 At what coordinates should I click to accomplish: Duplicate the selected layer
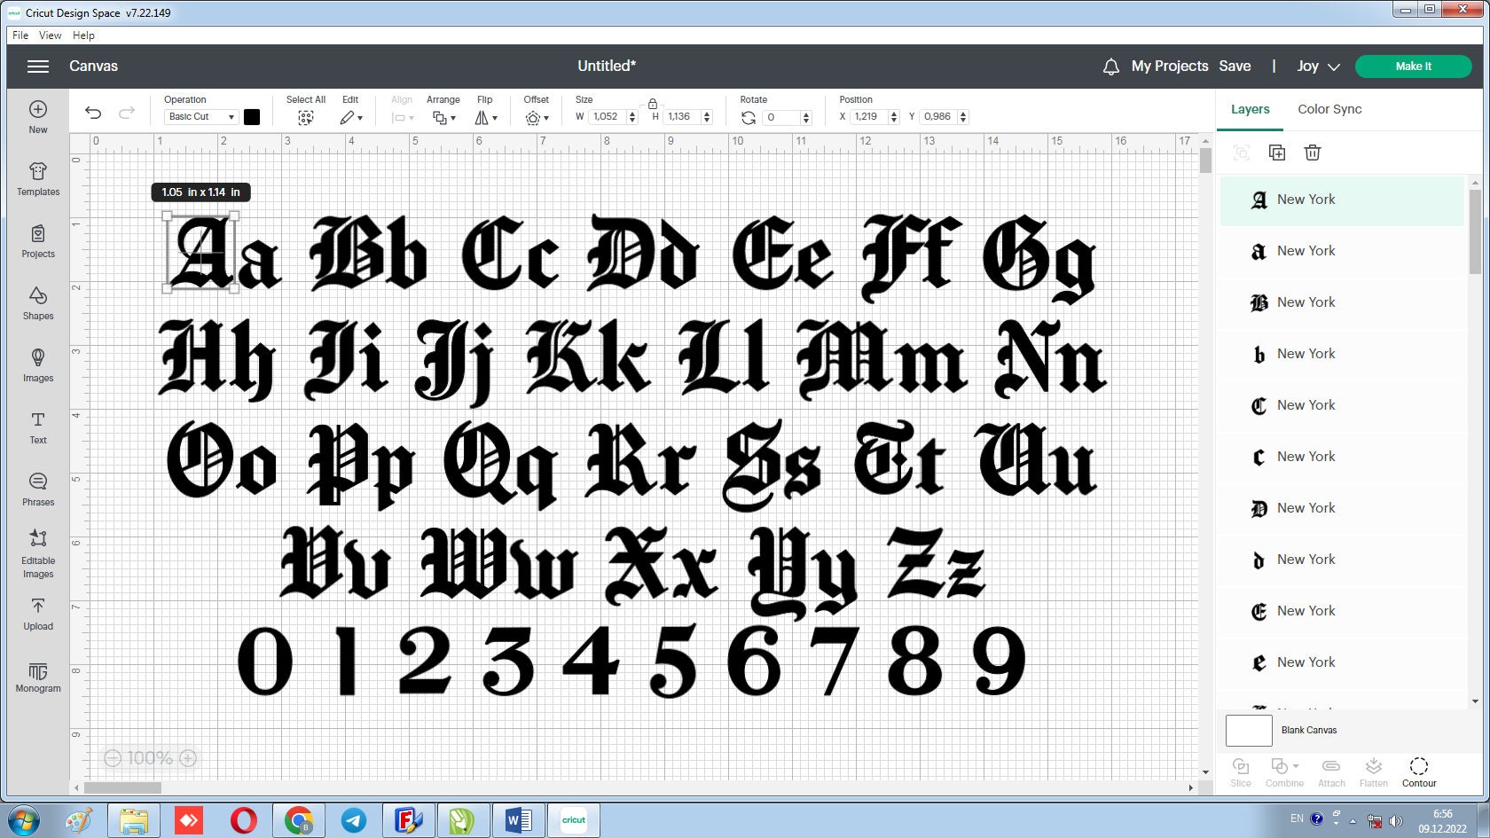tap(1277, 153)
